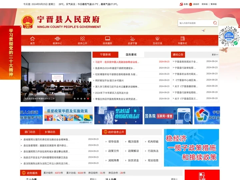Click the 政策文件 button
Image resolution: width=240 pixels, height=180 pixels.
tap(112, 151)
